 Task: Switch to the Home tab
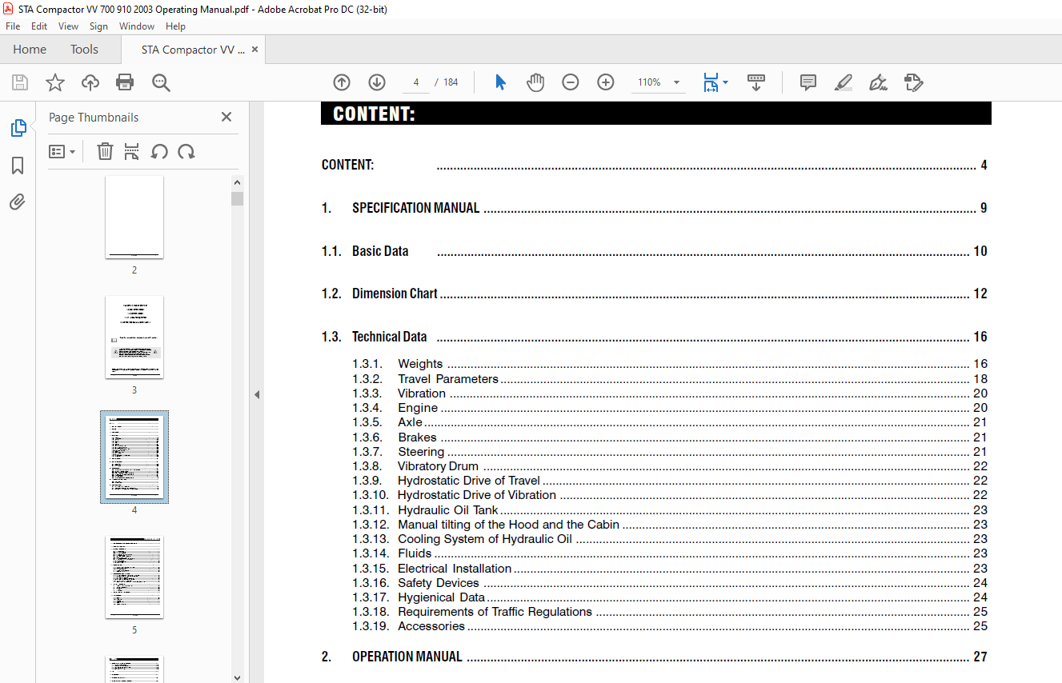[30, 50]
